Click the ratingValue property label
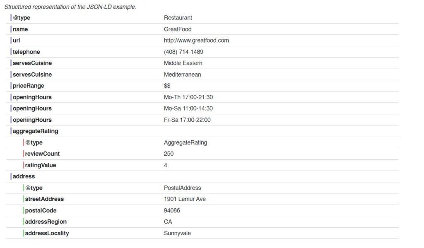Viewport: 424px width, 248px height. [x=41, y=165]
